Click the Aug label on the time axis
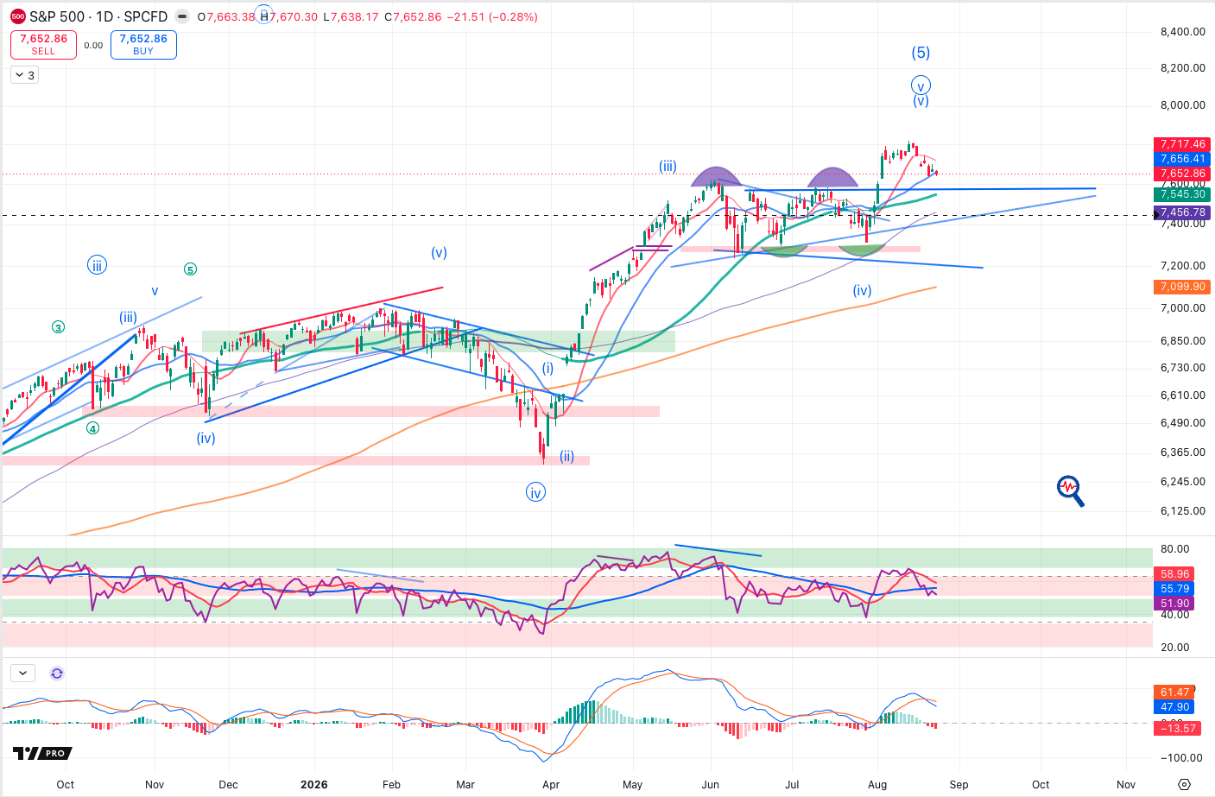Viewport: 1215px width, 797px height. tap(877, 784)
